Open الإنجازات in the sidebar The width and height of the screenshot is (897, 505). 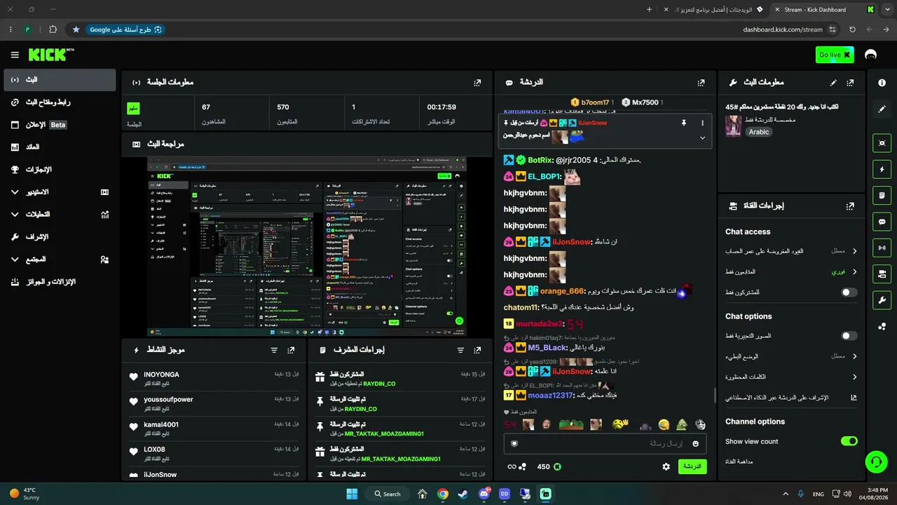(x=60, y=170)
